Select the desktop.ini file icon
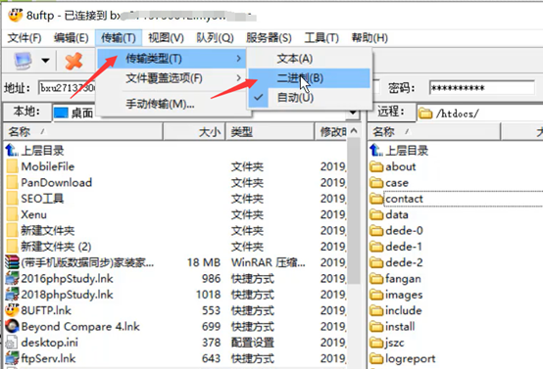Image resolution: width=543 pixels, height=369 pixels. click(12, 343)
